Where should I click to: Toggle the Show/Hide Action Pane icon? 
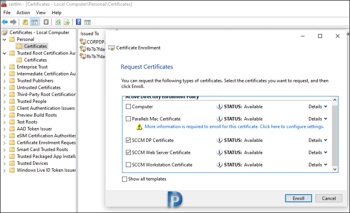coord(87,22)
